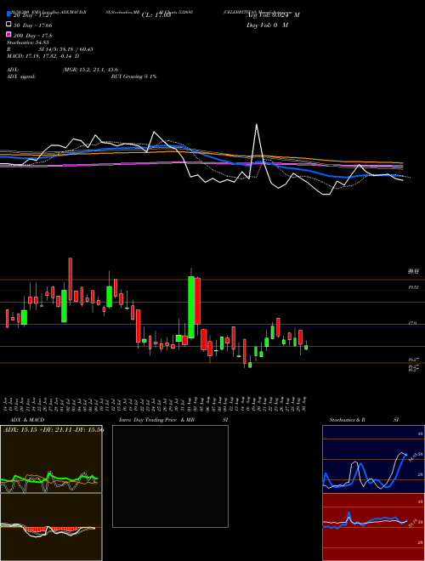
Task: Open the empty intraday trading price chart box
Action: pyautogui.click(x=170, y=476)
